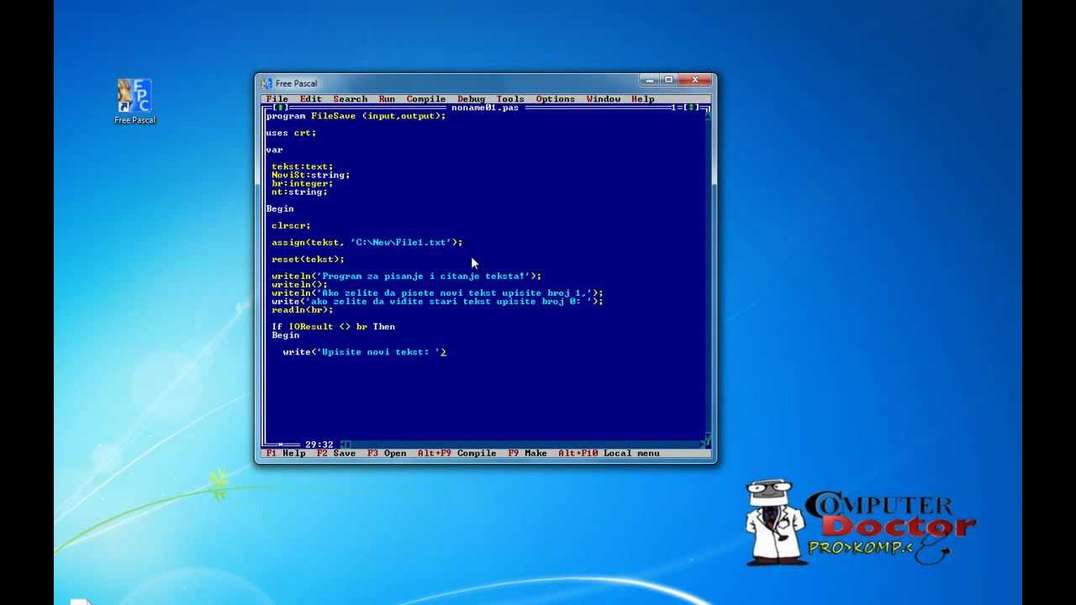Click the empty 'writeln();' statement
This screenshot has width=1076, height=605.
point(299,284)
